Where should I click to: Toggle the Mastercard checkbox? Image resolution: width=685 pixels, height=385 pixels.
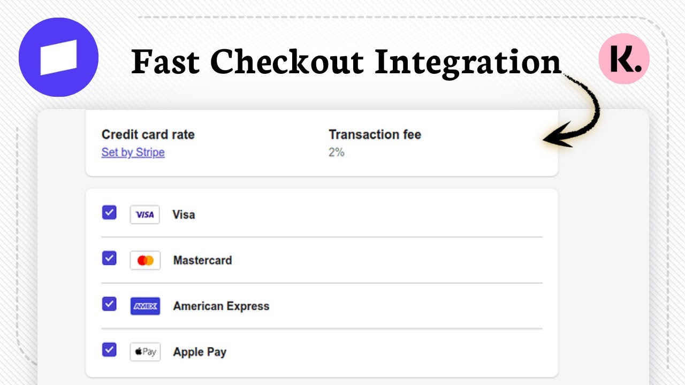[x=109, y=259]
